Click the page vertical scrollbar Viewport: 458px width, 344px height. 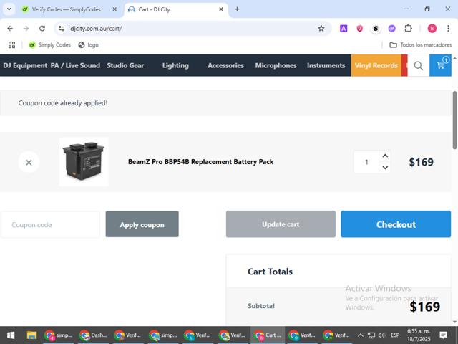455,120
